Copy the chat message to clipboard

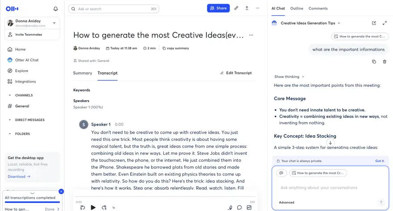[x=374, y=62]
